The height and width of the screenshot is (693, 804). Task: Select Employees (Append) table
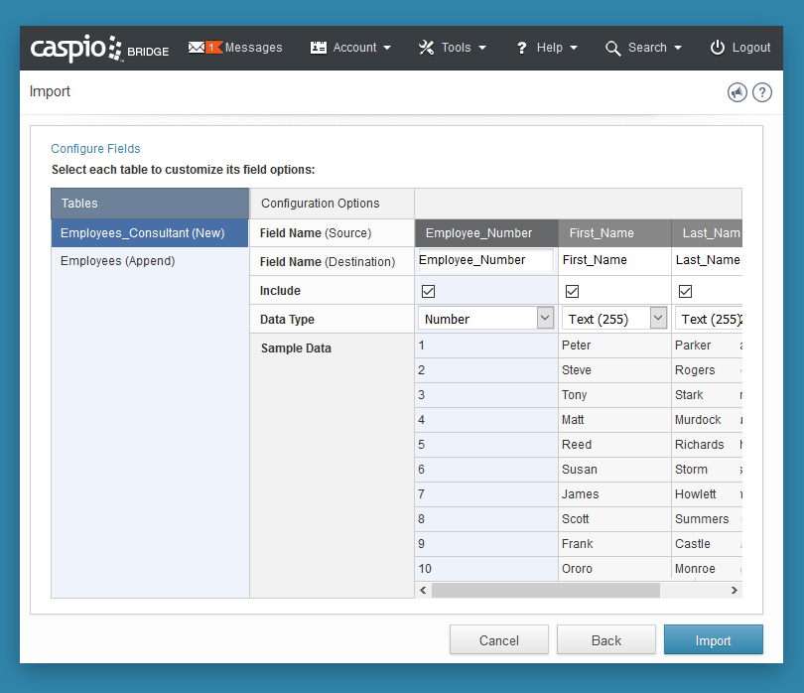pos(150,261)
